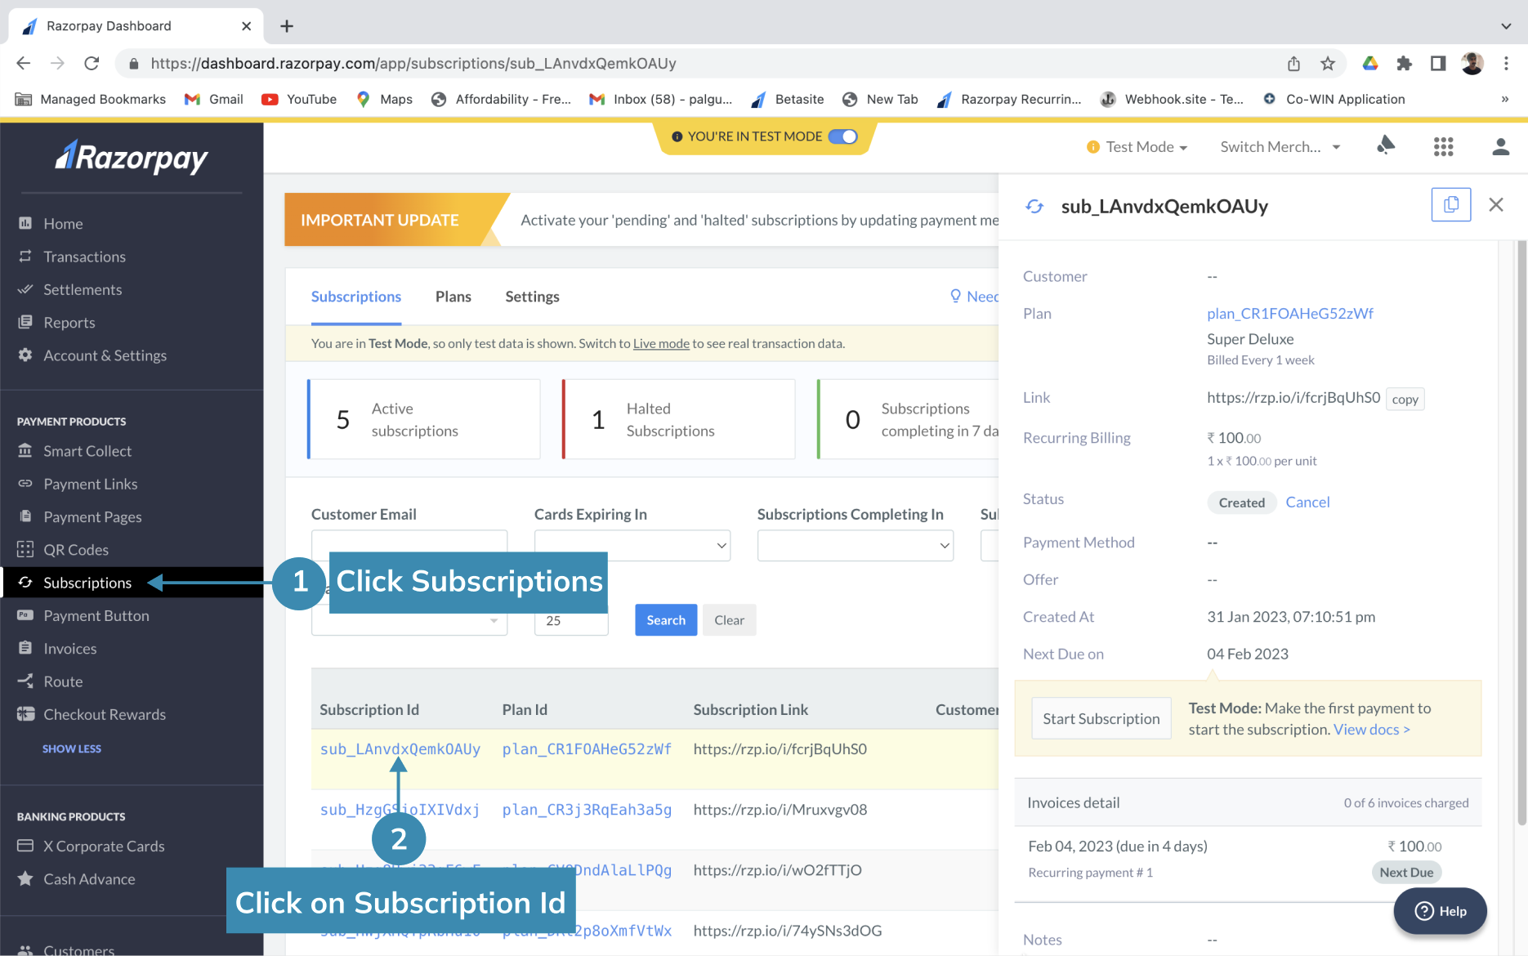The width and height of the screenshot is (1528, 956).
Task: Reload the browser page
Action: (92, 63)
